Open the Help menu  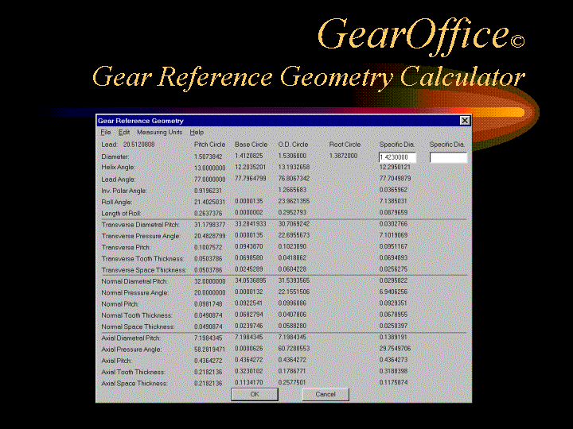click(x=197, y=132)
